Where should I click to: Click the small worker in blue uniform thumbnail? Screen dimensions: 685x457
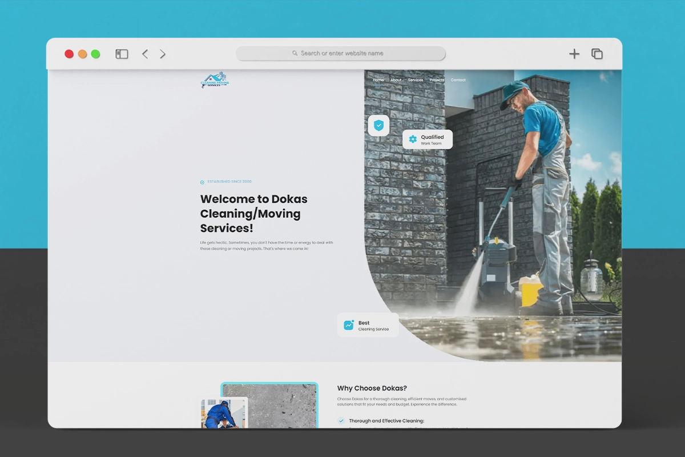[223, 413]
